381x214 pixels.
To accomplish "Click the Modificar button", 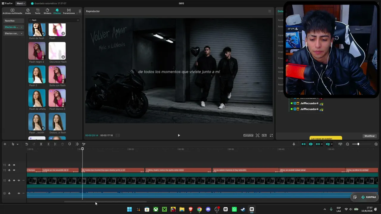I will (x=370, y=136).
